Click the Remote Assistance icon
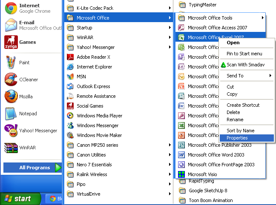The image size is (276, 205). [x=70, y=96]
